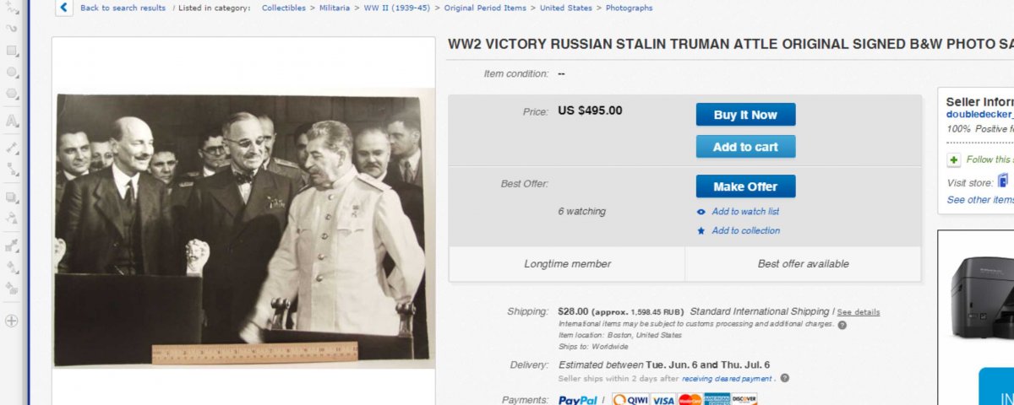Select the rectangle shape tool in left toolbar

tap(12, 51)
